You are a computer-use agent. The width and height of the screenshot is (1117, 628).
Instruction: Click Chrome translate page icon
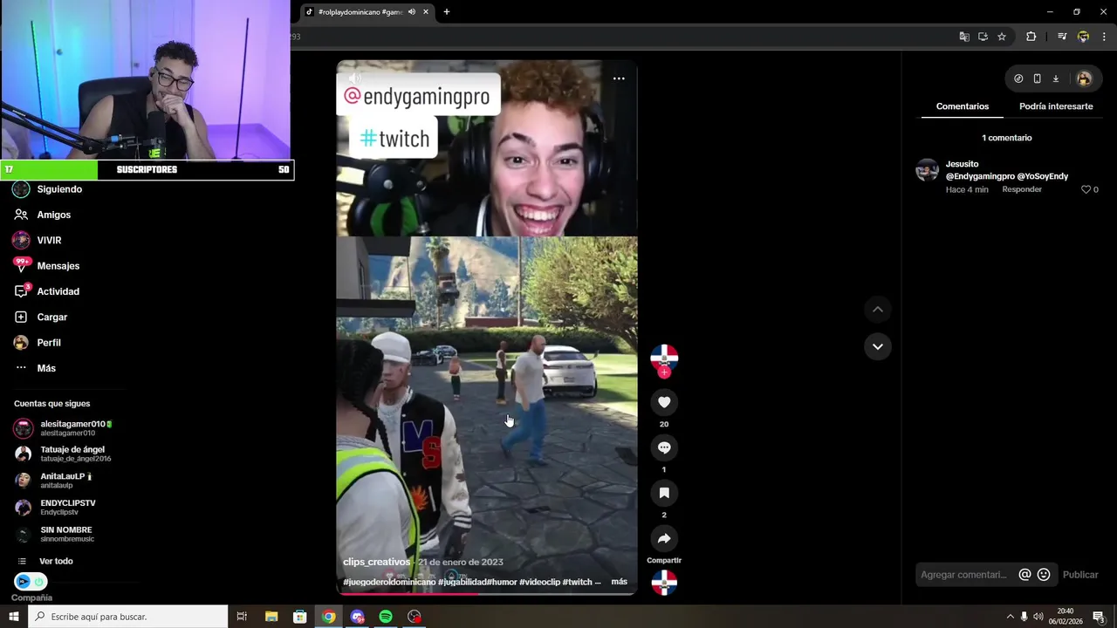click(x=964, y=37)
